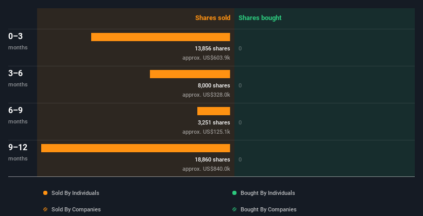Select the 0–3 months orange sold bar
The image size is (423, 216).
(x=161, y=37)
